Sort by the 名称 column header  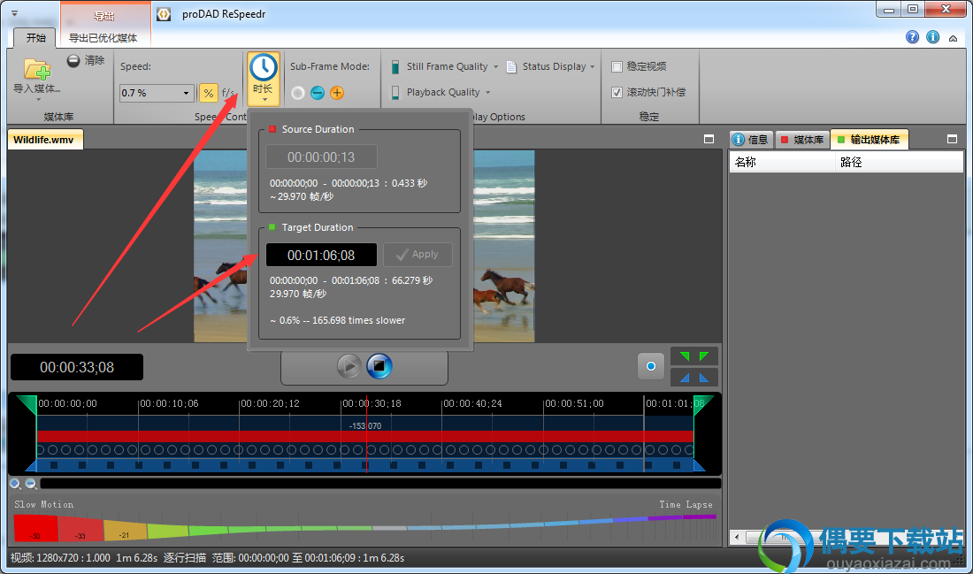(782, 162)
